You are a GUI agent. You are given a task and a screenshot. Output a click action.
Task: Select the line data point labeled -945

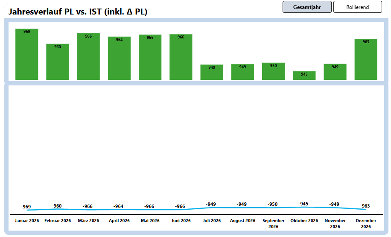[x=303, y=207]
